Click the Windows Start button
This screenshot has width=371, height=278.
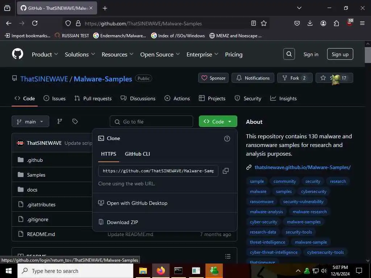[9, 271]
